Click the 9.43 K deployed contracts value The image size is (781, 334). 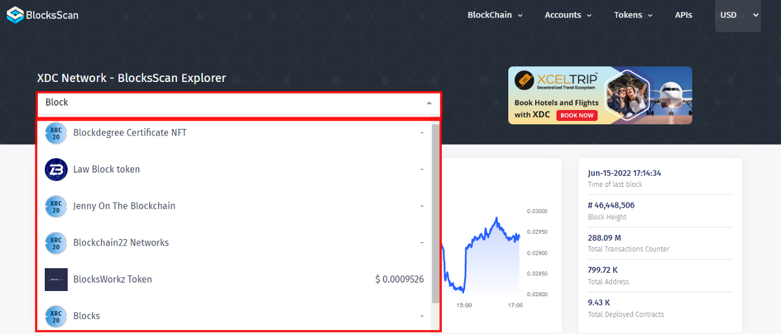[x=599, y=303]
